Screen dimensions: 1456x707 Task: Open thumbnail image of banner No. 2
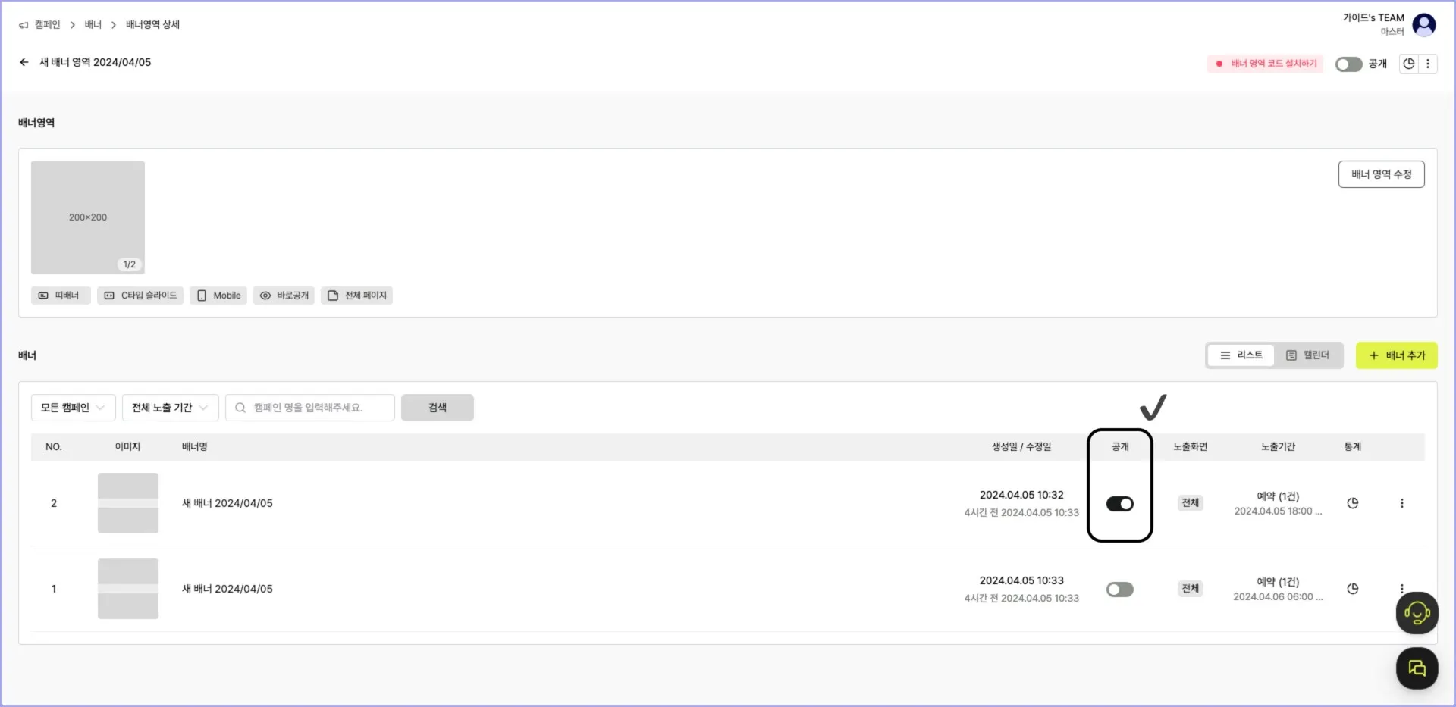pyautogui.click(x=128, y=503)
